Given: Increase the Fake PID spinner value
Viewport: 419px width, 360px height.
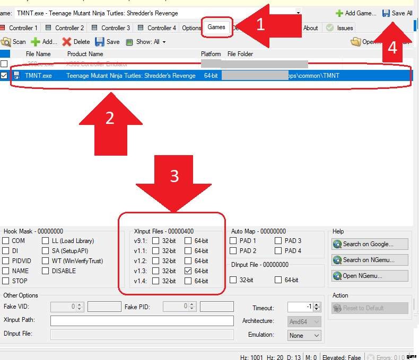Looking at the screenshot, I should (x=192, y=304).
